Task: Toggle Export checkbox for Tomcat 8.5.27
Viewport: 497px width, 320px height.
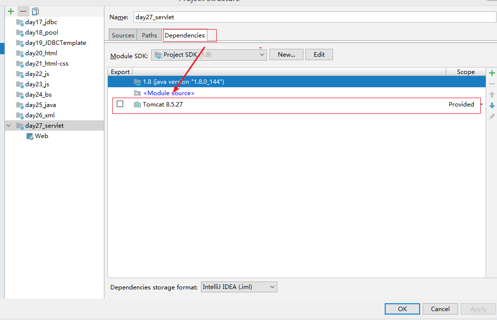Action: tap(120, 104)
